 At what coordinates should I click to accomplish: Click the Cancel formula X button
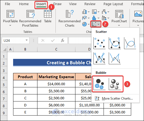(x=43, y=40)
